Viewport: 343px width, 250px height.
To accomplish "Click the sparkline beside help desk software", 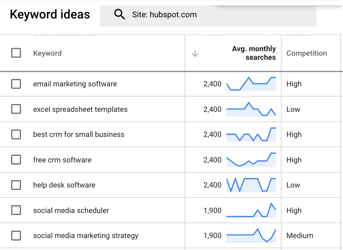I will click(x=252, y=185).
